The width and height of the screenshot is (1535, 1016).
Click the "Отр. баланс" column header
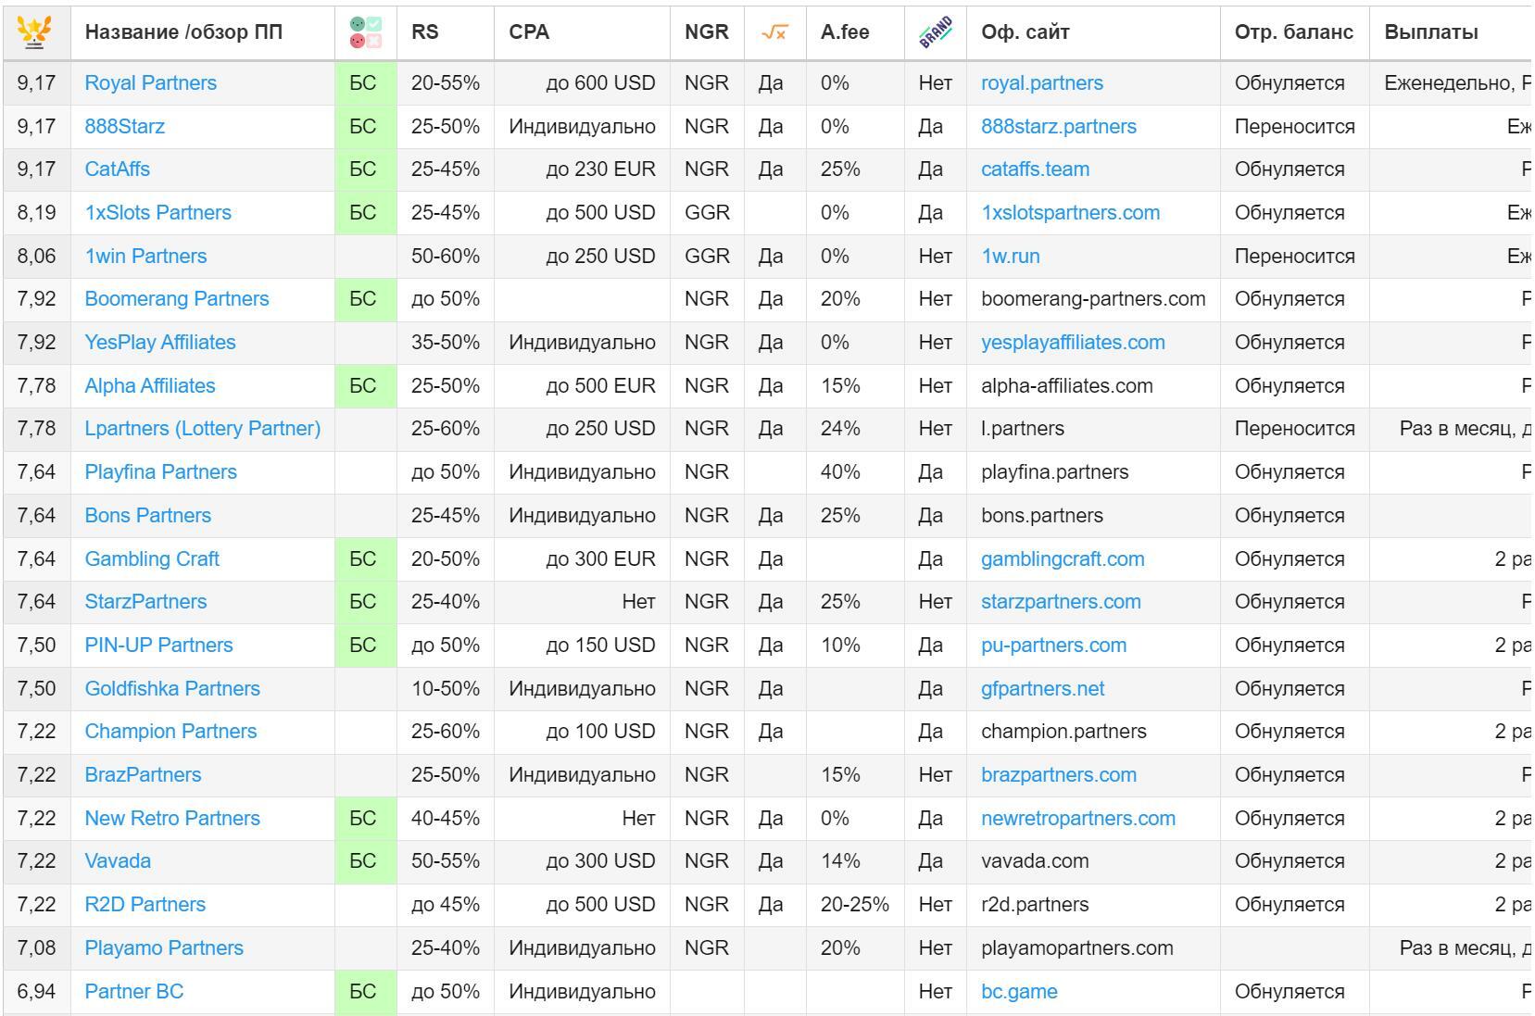(1294, 32)
